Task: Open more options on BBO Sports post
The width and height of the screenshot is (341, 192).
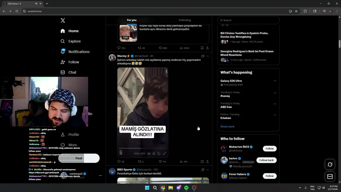Action: coord(208,170)
